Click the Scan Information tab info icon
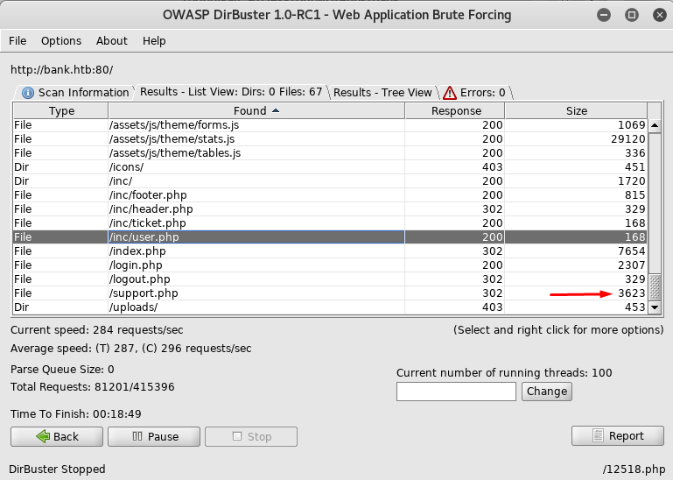Screen dimensions: 673x480 28,93
